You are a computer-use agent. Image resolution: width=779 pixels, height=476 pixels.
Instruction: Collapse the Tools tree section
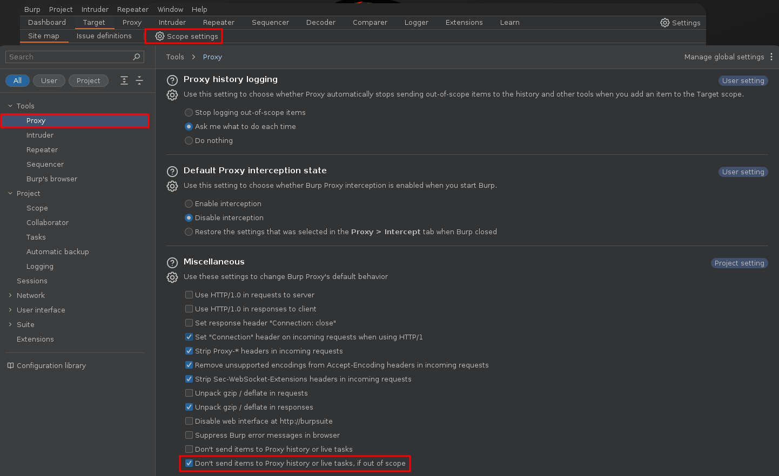coord(10,106)
